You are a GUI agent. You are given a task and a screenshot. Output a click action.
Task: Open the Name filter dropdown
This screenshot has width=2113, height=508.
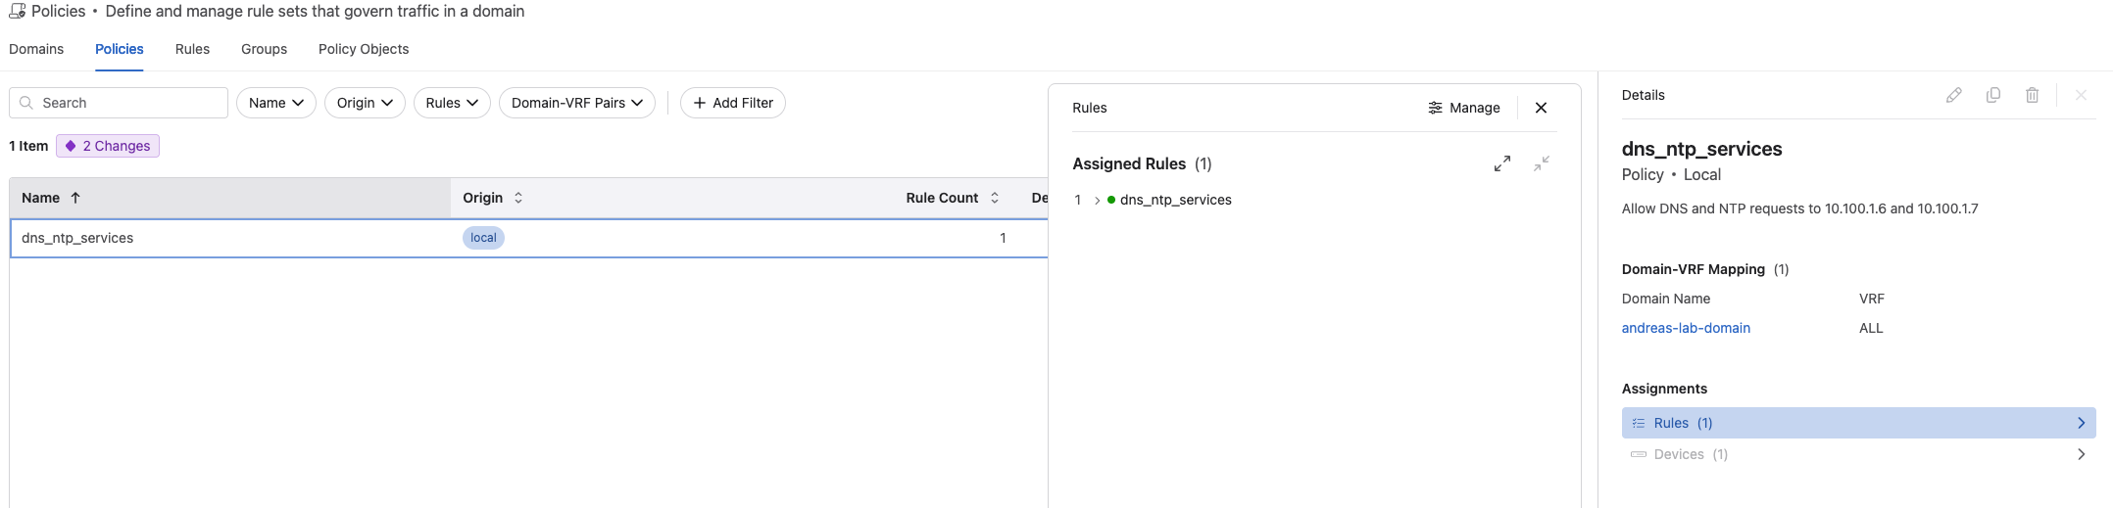coord(275,103)
